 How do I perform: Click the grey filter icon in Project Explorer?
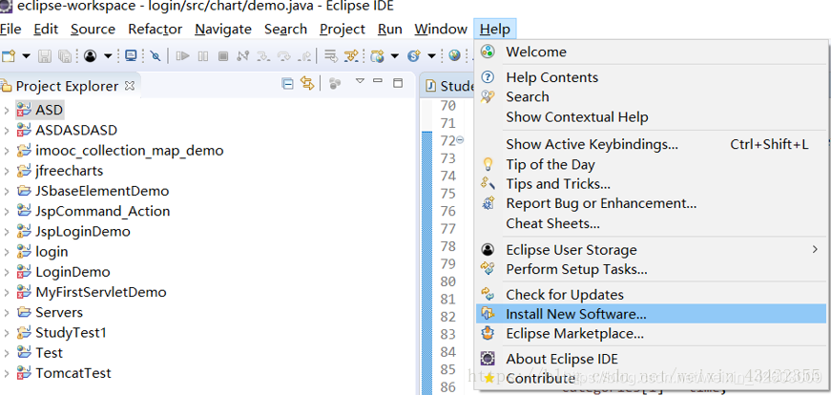click(x=335, y=84)
